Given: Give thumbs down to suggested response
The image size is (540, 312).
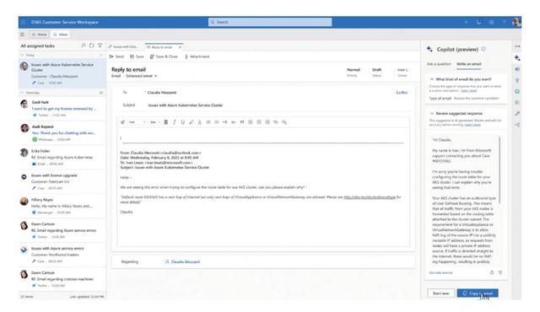Looking at the screenshot, I should pyautogui.click(x=500, y=272).
